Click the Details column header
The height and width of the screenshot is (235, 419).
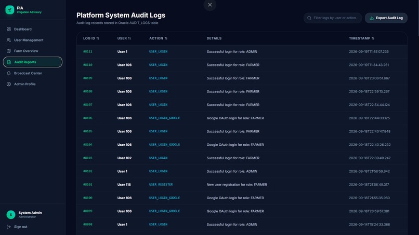(214, 38)
